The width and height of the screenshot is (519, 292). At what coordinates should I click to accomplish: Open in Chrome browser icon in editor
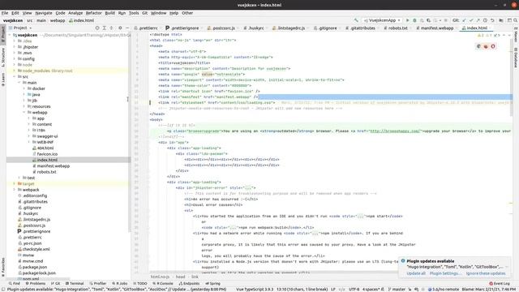[478, 46]
